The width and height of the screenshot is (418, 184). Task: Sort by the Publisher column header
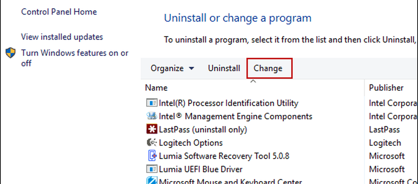pyautogui.click(x=386, y=88)
